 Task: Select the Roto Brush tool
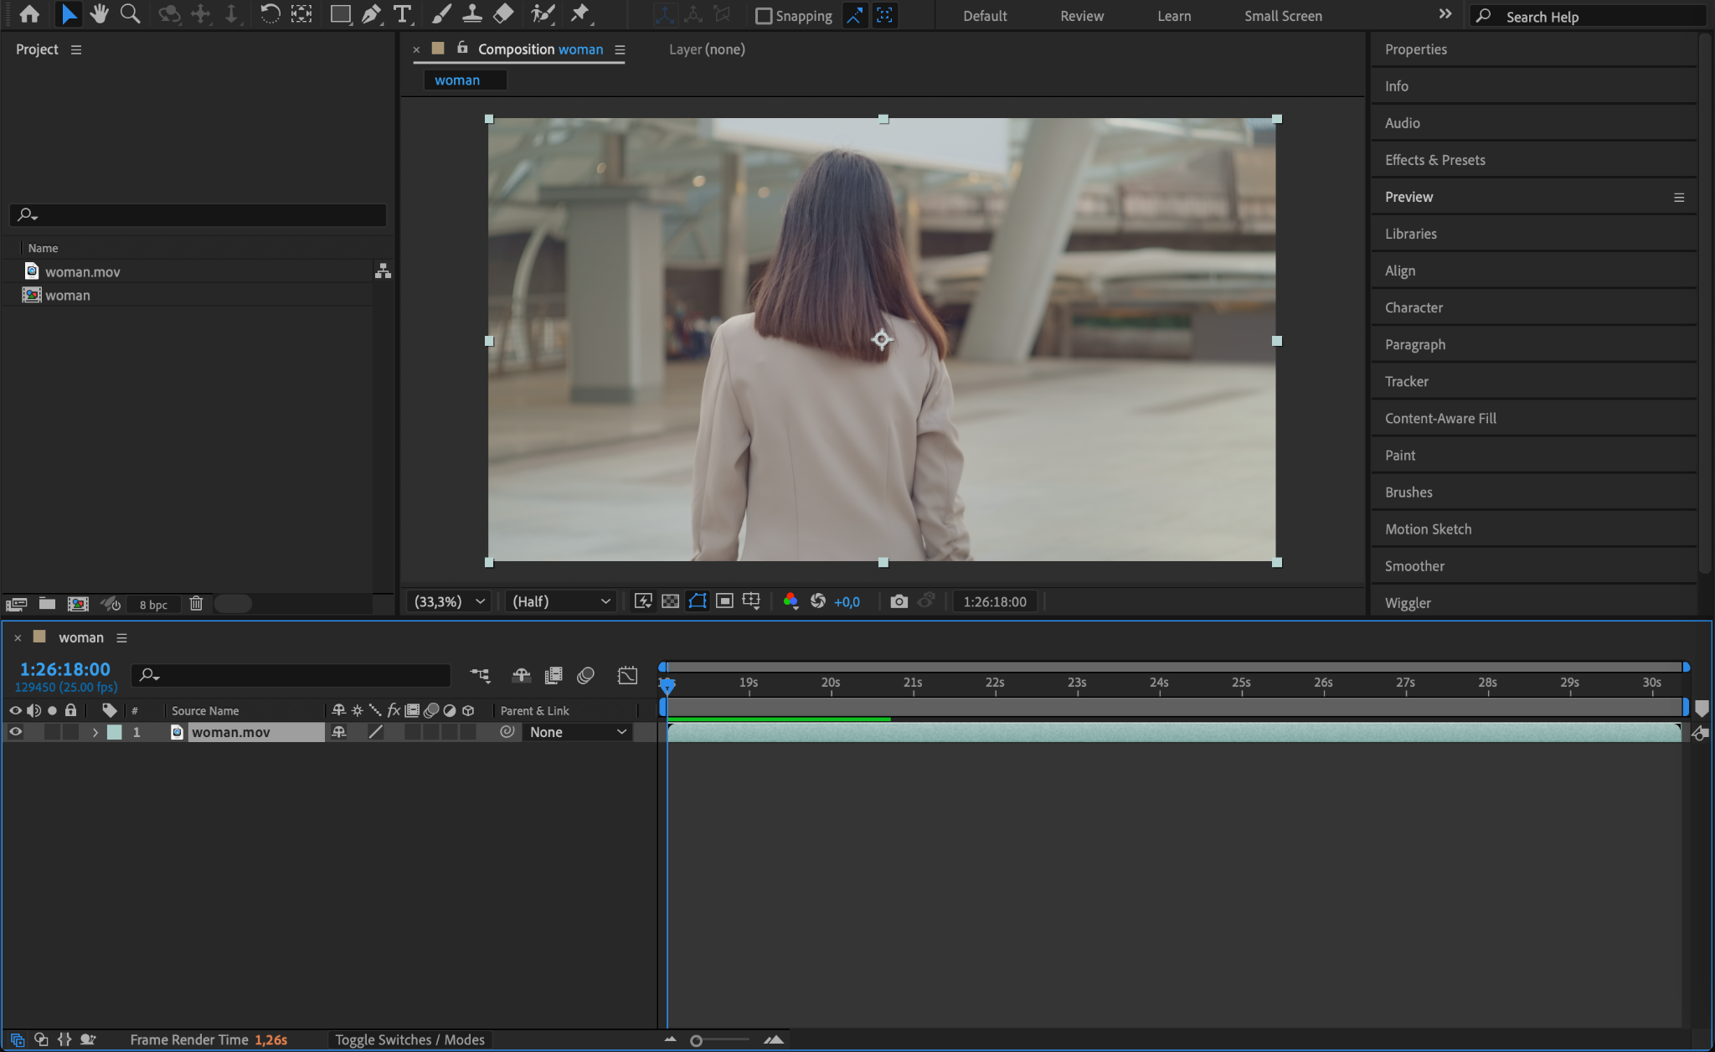[x=543, y=14]
